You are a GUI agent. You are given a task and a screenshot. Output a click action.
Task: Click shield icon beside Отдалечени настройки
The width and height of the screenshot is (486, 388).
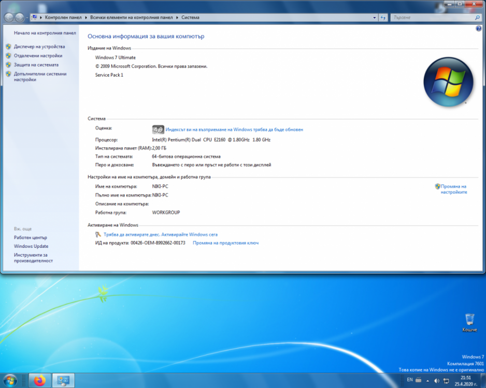8,56
